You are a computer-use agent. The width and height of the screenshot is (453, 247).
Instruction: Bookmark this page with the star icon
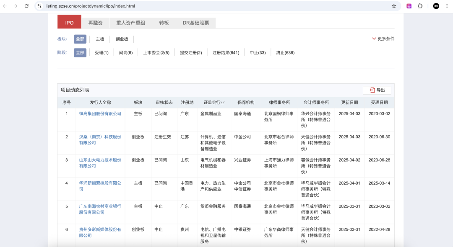[394, 6]
